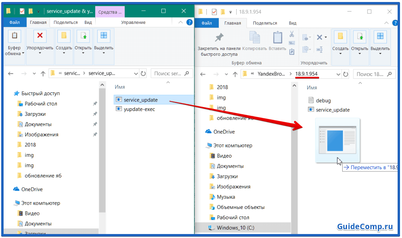Open recent locations dropdown in right window
Viewport: 402px width, 238px height.
(226, 74)
